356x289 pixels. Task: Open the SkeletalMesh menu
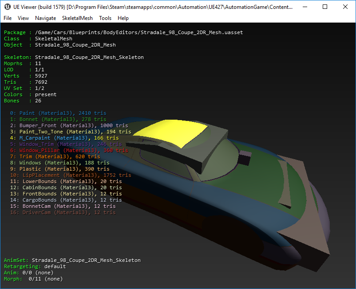click(77, 18)
